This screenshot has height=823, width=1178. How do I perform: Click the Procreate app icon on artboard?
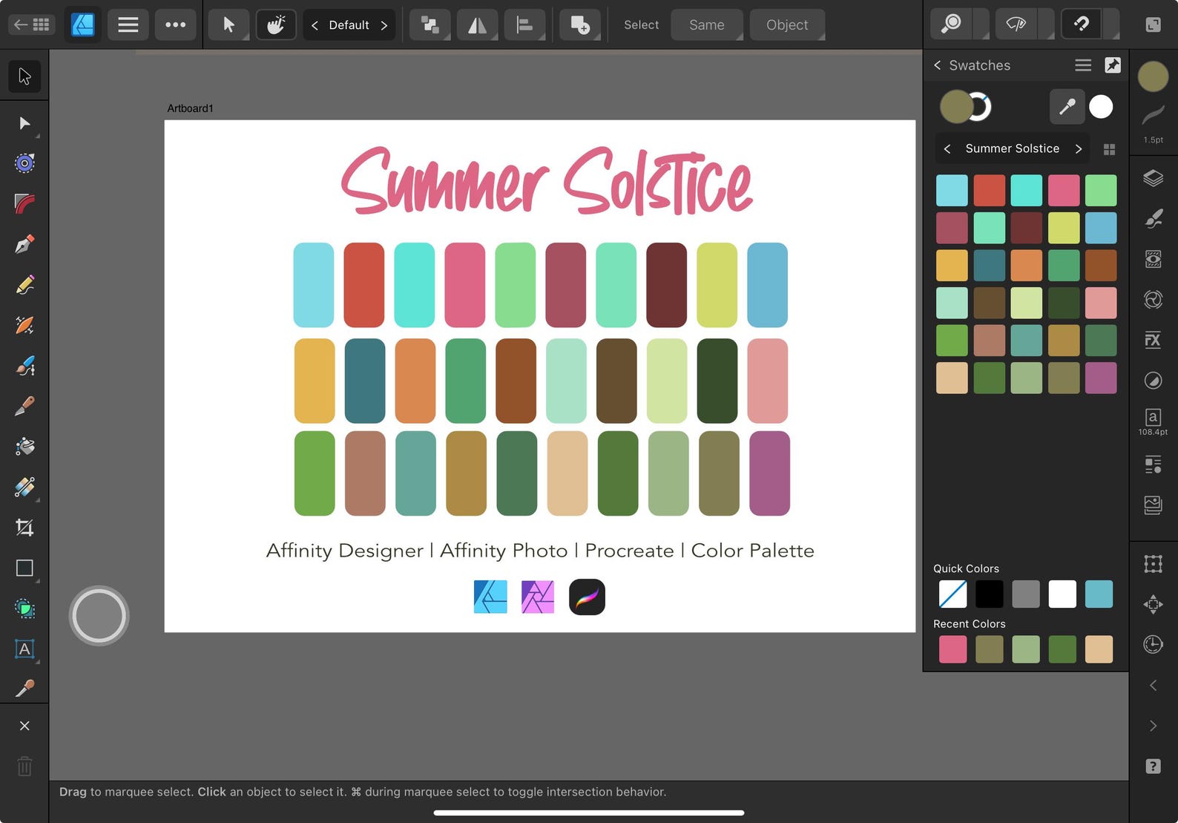pos(587,597)
